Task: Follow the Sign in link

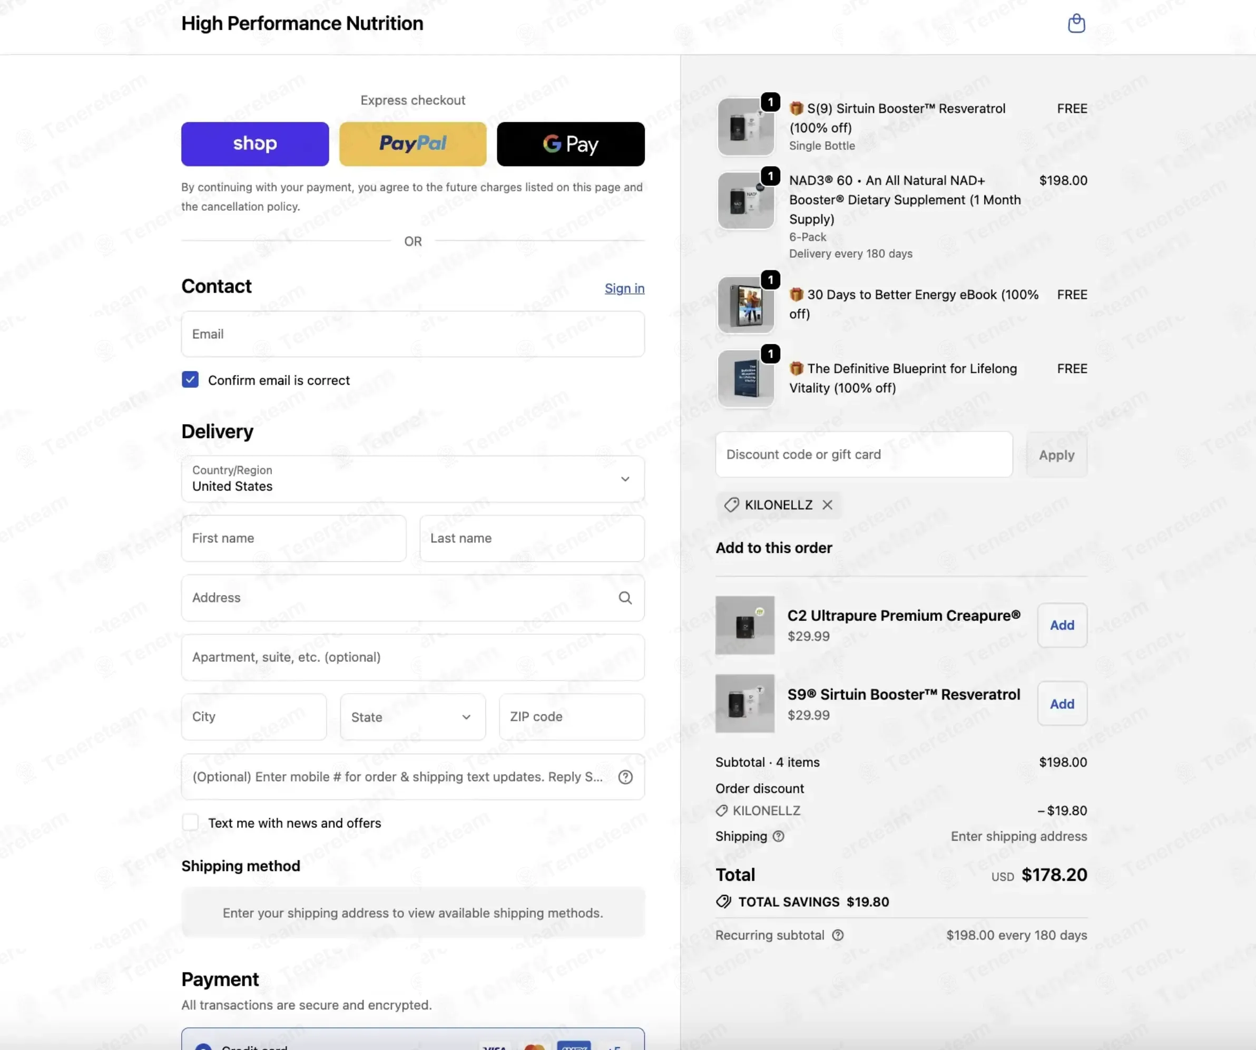Action: 624,288
